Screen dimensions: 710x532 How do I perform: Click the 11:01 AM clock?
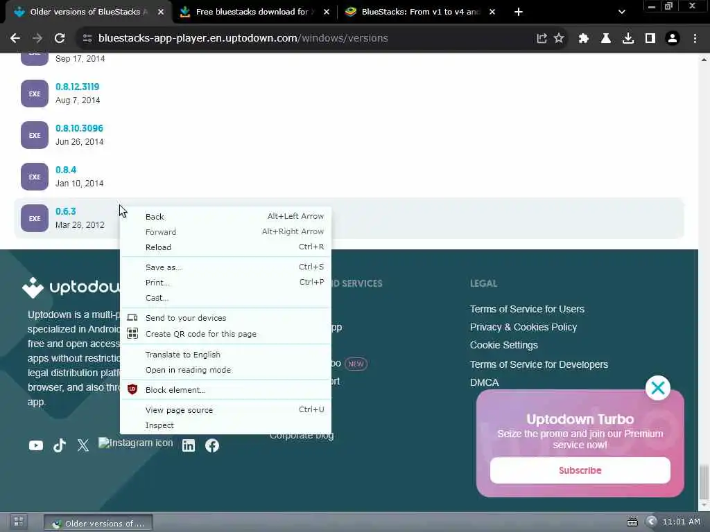(x=681, y=522)
